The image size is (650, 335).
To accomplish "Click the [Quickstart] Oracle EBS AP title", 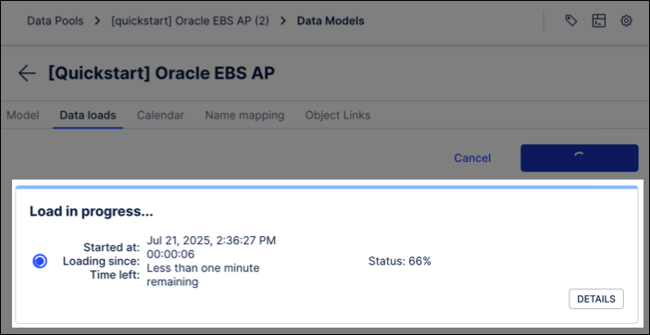I will coord(161,73).
